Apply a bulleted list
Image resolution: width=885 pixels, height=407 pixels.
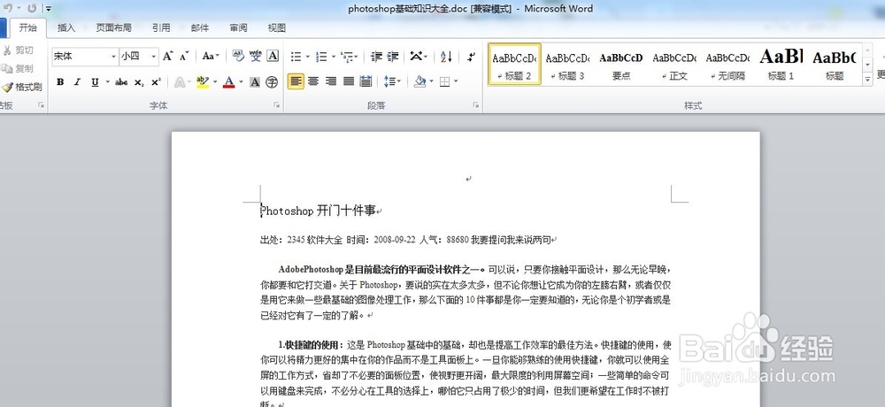[296, 57]
